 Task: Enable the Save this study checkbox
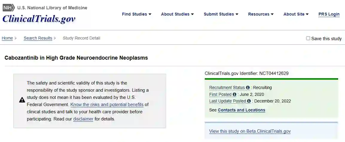pos(308,38)
